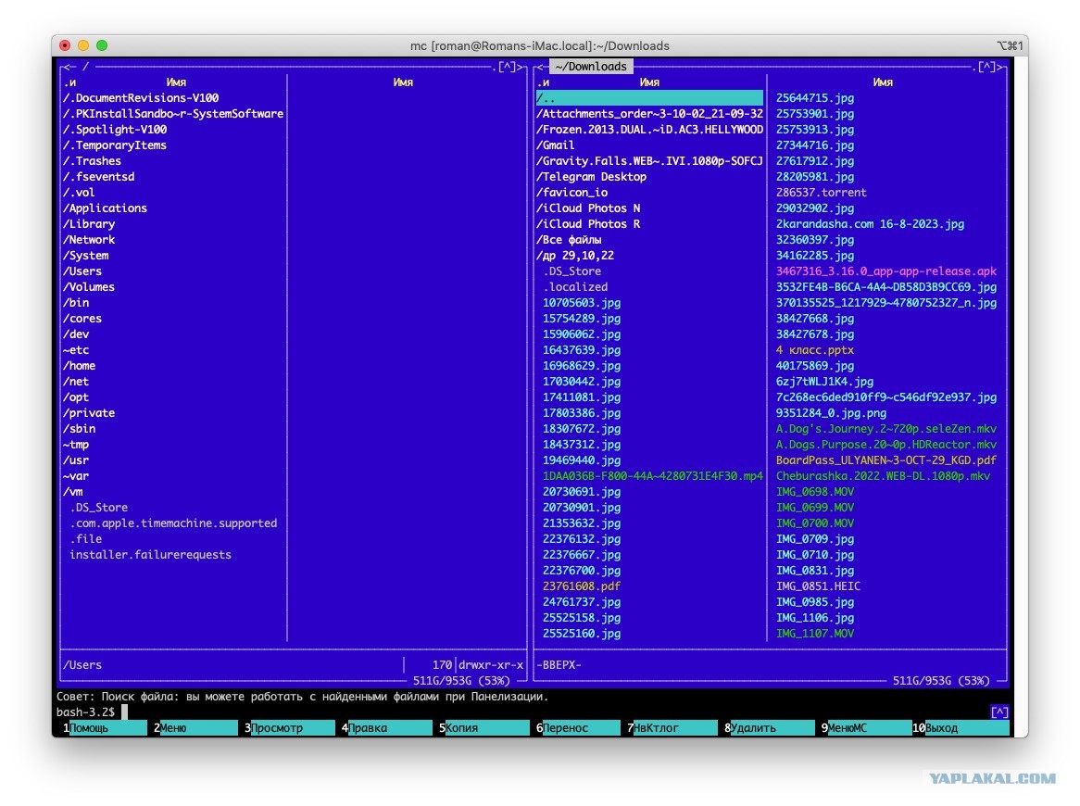Image resolution: width=1080 pixels, height=806 pixels.
Task: Select the ~etc symlink entry
Action: coord(76,350)
